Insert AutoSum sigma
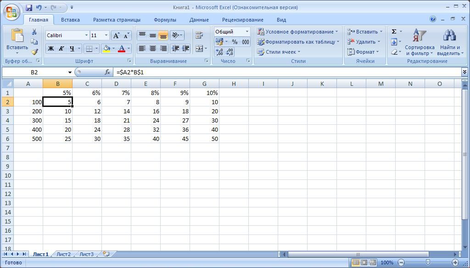470x268 pixels. point(394,32)
